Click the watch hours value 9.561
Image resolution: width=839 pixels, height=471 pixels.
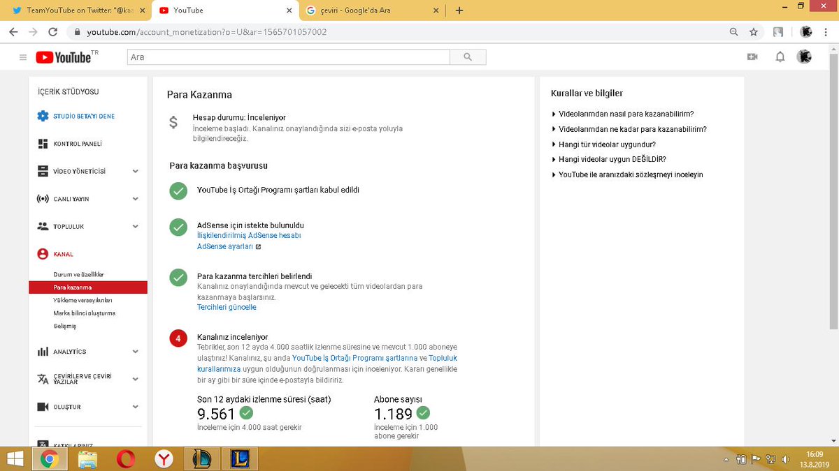[217, 414]
